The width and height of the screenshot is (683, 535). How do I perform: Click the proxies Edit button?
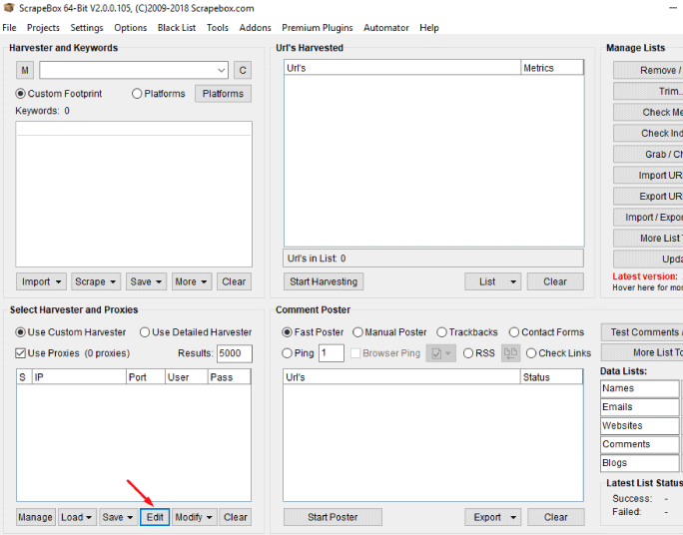point(155,517)
